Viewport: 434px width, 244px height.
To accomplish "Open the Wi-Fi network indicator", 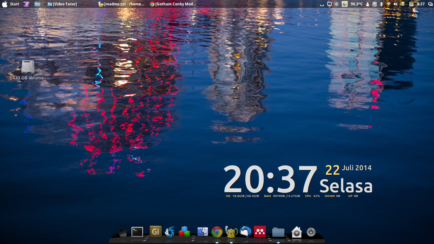I will tap(388, 4).
